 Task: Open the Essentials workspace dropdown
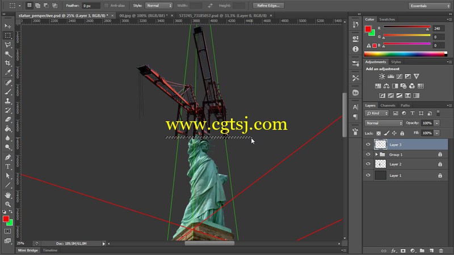click(x=430, y=6)
